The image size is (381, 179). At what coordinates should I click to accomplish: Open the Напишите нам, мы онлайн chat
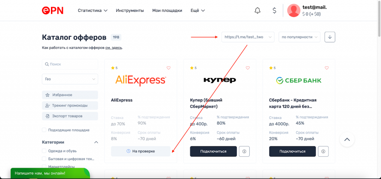tap(50, 173)
